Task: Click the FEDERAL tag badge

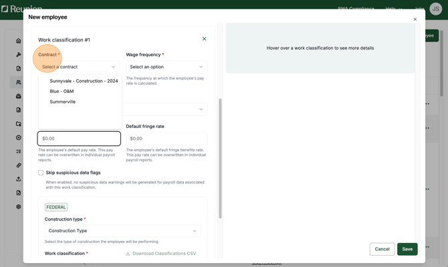Action: pyautogui.click(x=56, y=207)
